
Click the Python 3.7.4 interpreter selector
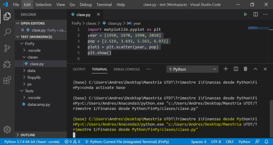coord(32,142)
